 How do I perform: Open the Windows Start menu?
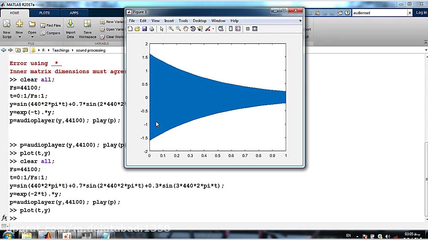tap(8, 236)
